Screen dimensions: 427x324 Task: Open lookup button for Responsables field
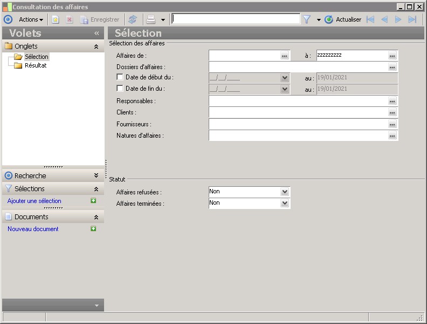coord(392,102)
